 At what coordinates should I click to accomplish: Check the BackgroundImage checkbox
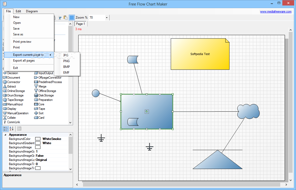tap(38, 147)
